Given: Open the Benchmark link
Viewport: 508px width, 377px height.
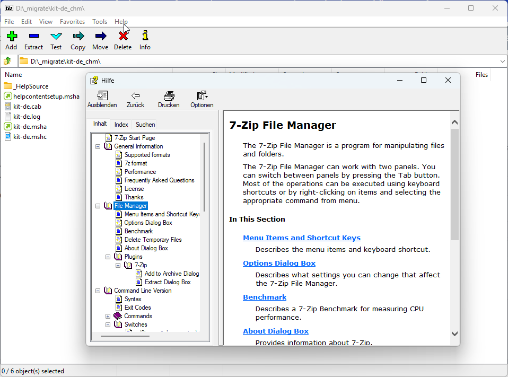Looking at the screenshot, I should 265,297.
